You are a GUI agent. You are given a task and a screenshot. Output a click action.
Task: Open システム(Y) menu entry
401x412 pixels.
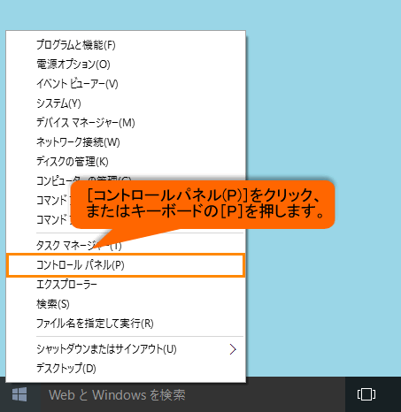[x=126, y=103]
